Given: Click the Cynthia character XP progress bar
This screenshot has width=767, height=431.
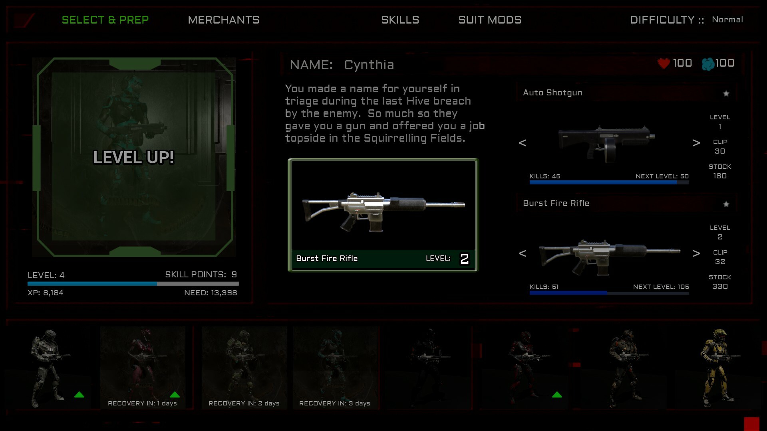Looking at the screenshot, I should tap(133, 284).
